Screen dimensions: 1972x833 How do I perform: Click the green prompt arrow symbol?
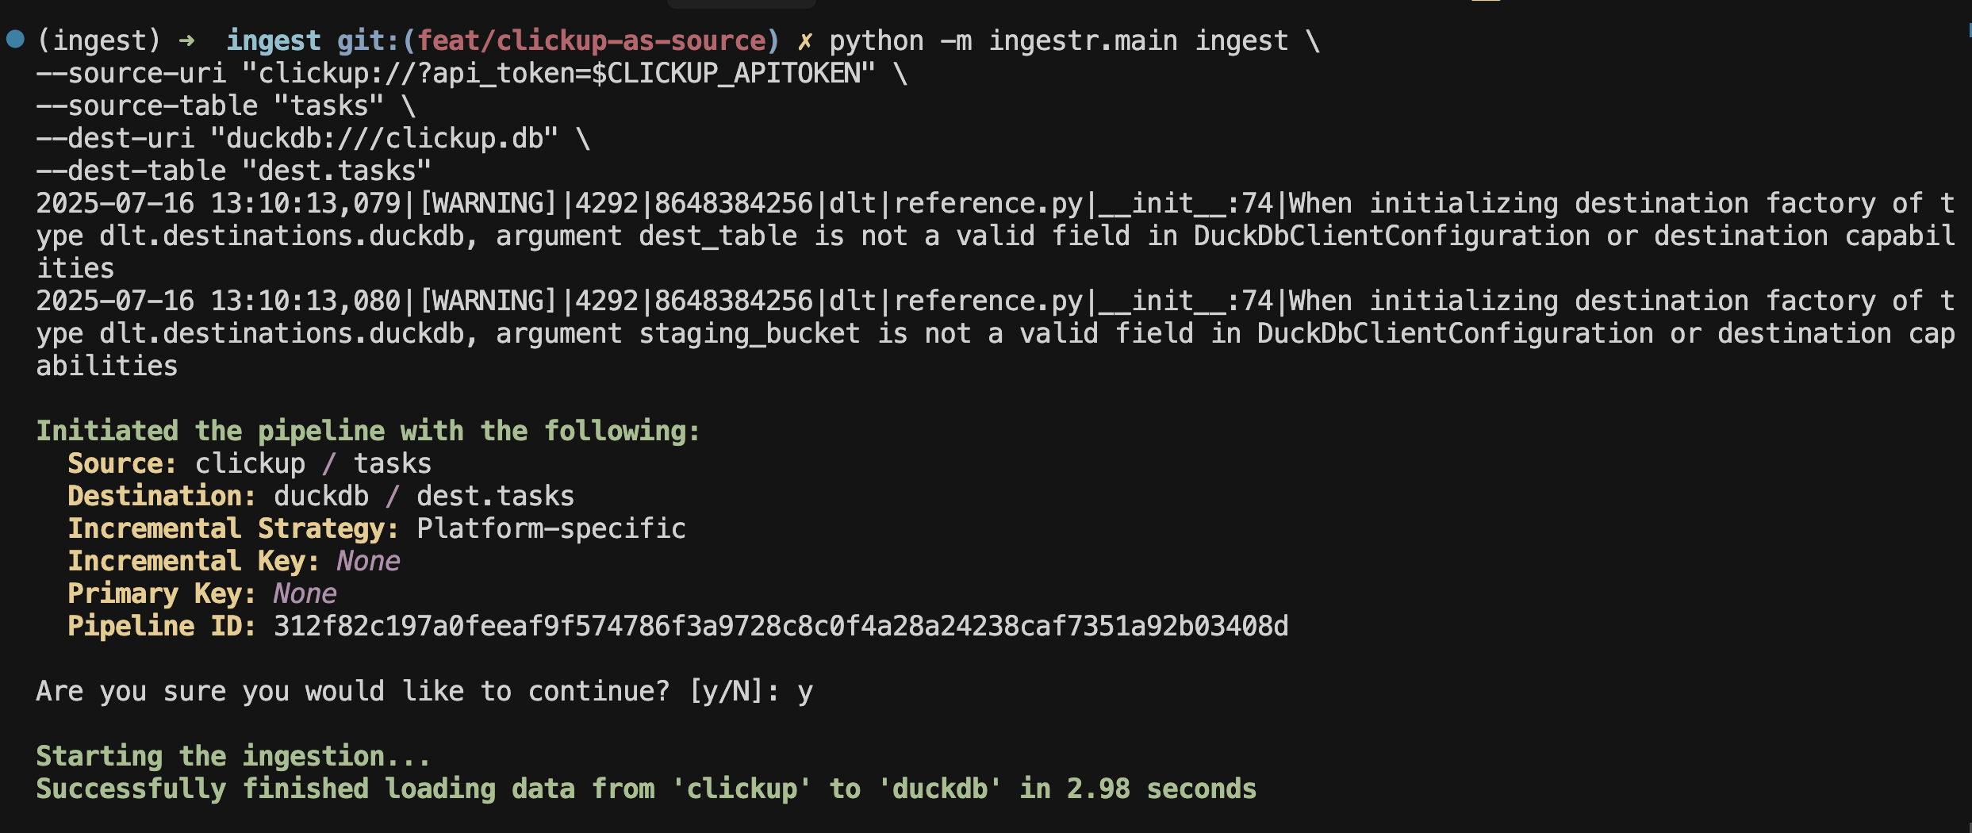click(x=187, y=40)
